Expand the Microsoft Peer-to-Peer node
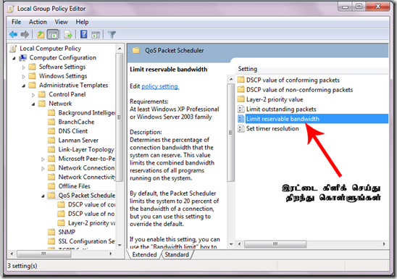 pyautogui.click(x=43, y=159)
